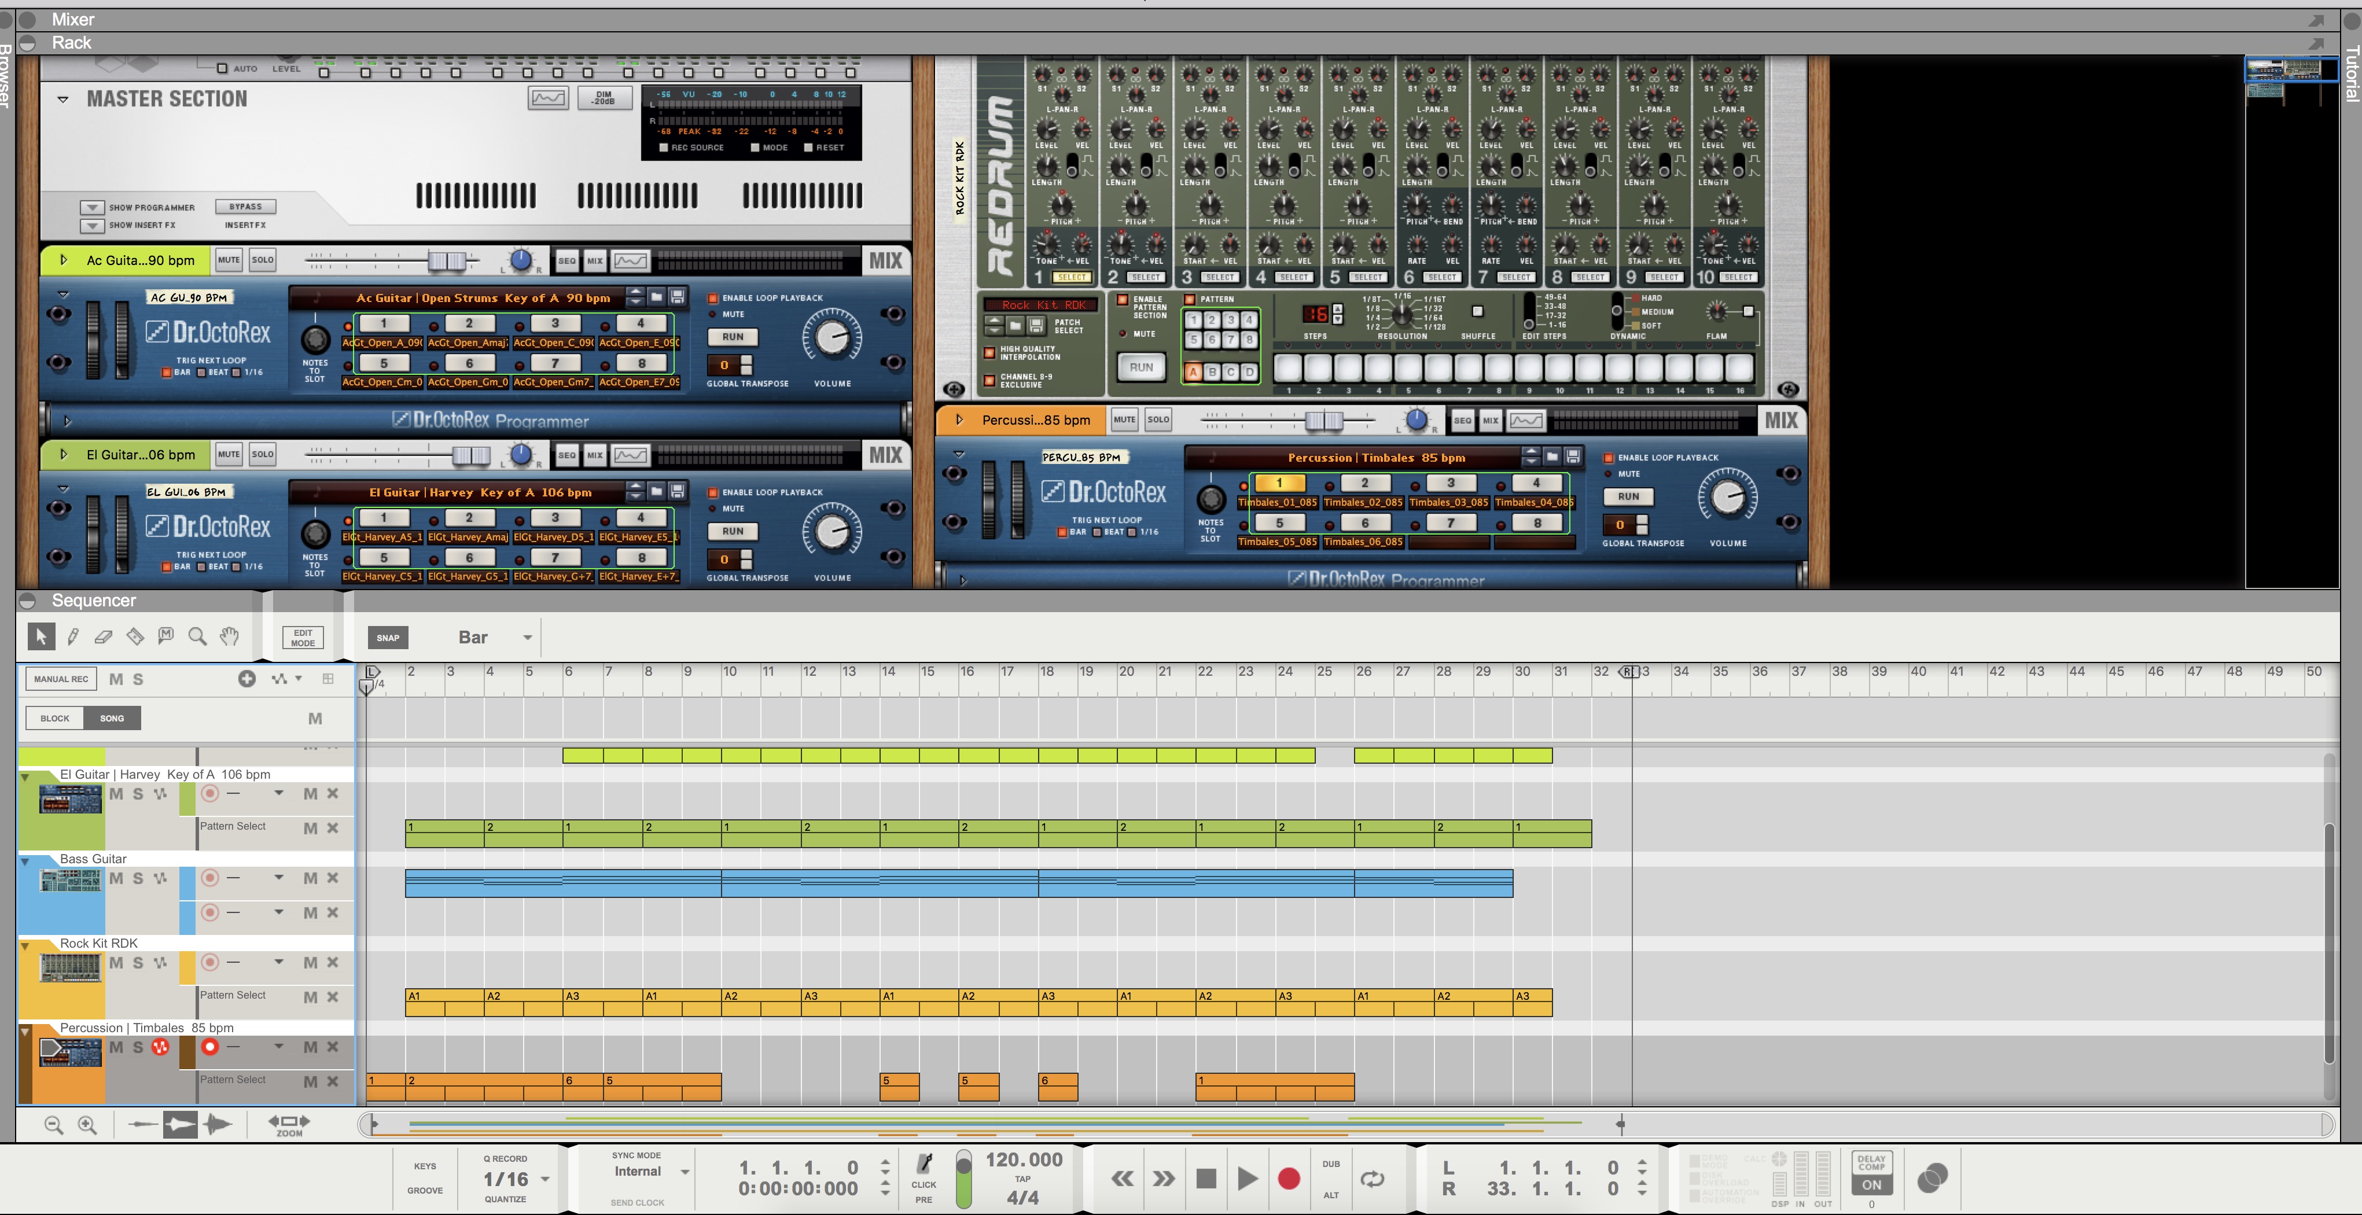Viewport: 2362px width, 1215px height.
Task: Click Run on Ac Guitar Dr.OctoRex
Action: (x=733, y=337)
